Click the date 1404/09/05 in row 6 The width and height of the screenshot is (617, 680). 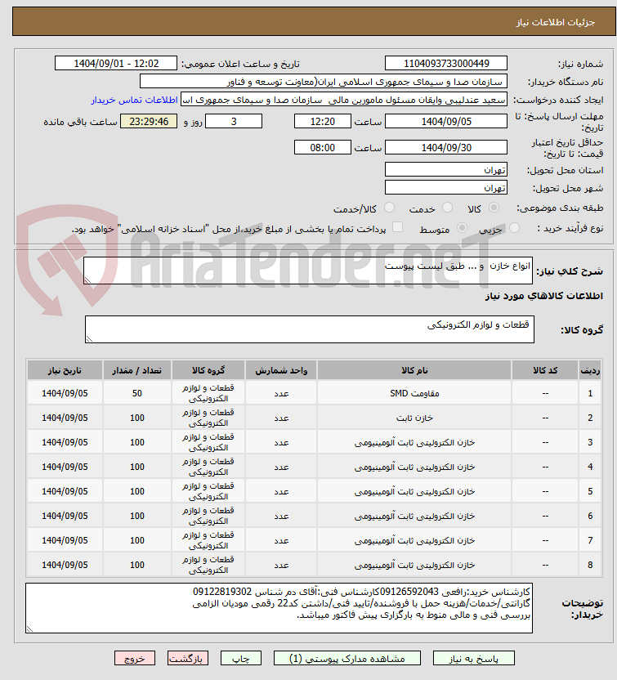65,516
